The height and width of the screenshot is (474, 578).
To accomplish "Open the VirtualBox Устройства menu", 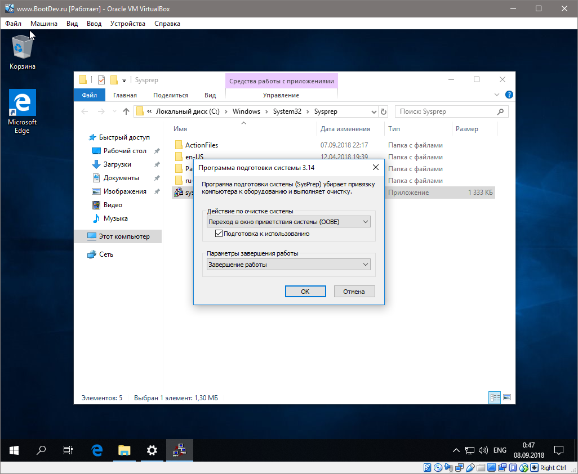I will [x=127, y=24].
